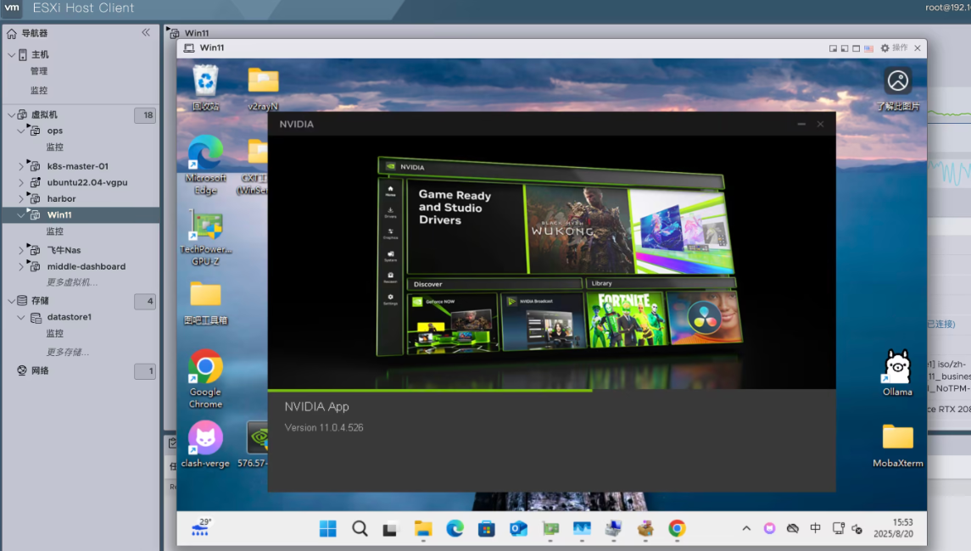This screenshot has height=551, width=971.
Task: Open the clash-verge desktop shortcut
Action: 205,444
